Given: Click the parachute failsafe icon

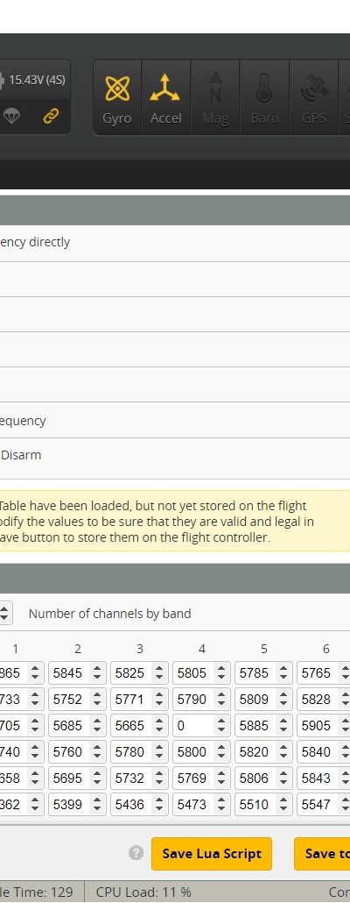Looking at the screenshot, I should (11, 117).
